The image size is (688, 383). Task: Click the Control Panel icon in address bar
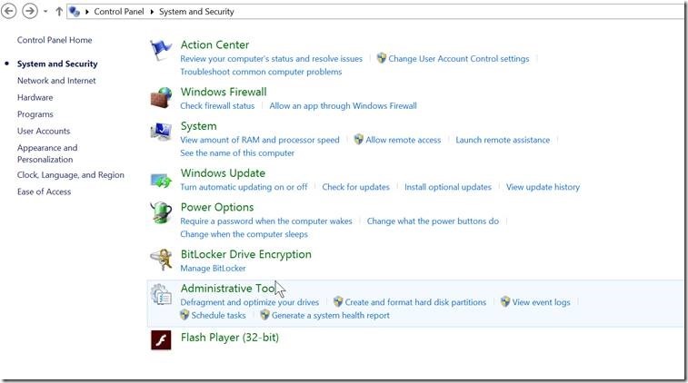point(75,12)
